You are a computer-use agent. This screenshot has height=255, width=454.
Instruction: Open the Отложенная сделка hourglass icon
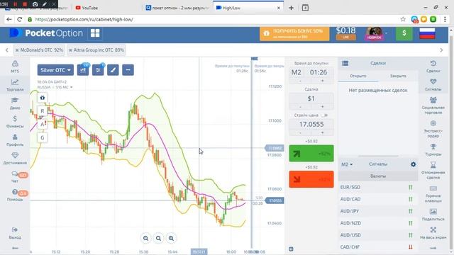point(433,170)
